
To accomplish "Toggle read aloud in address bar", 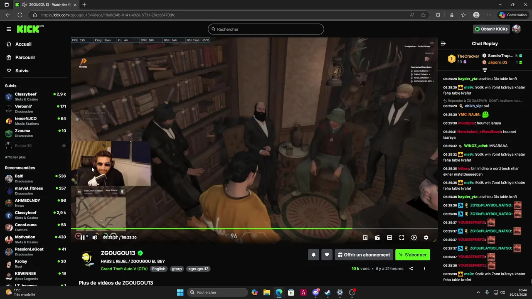I will [x=412, y=15].
